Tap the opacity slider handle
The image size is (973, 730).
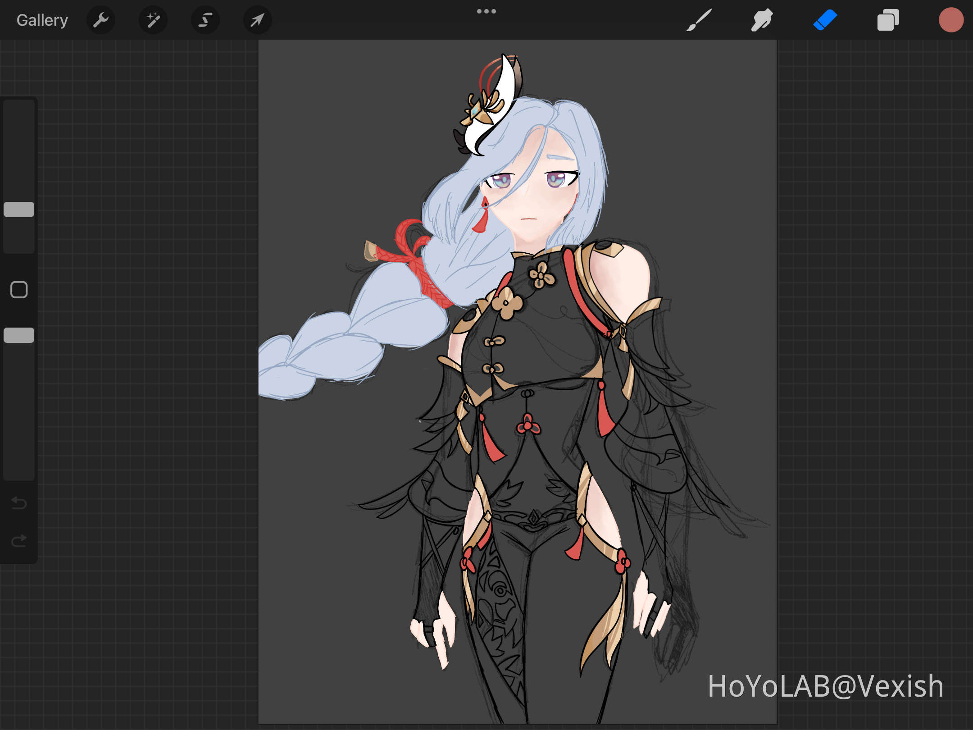pyautogui.click(x=19, y=334)
